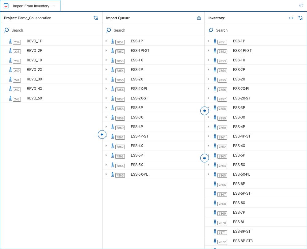The image size is (307, 249).
Task: Expand ESS-5X-PL in Import Queue
Action: point(106,174)
